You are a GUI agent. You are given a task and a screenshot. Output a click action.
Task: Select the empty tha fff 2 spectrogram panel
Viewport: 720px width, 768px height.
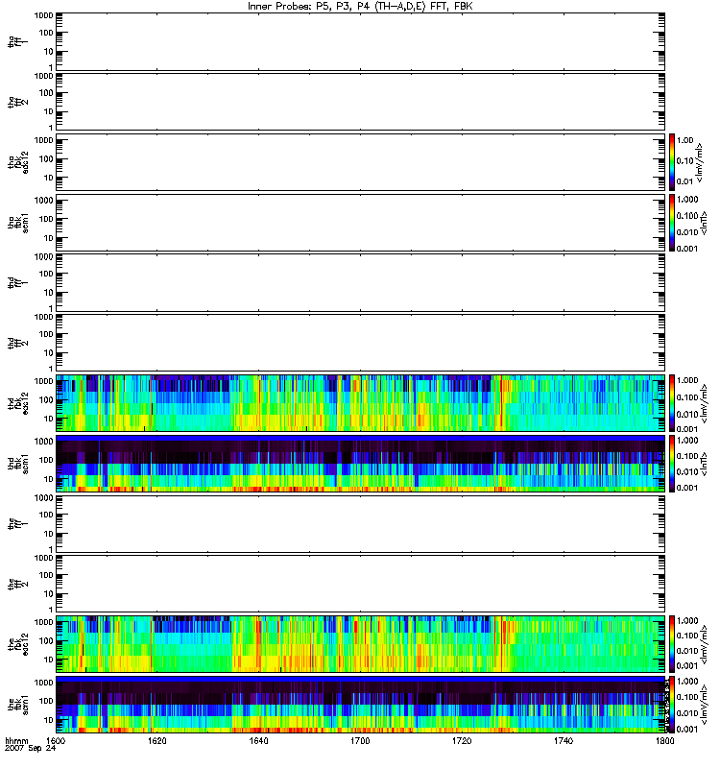click(x=361, y=102)
